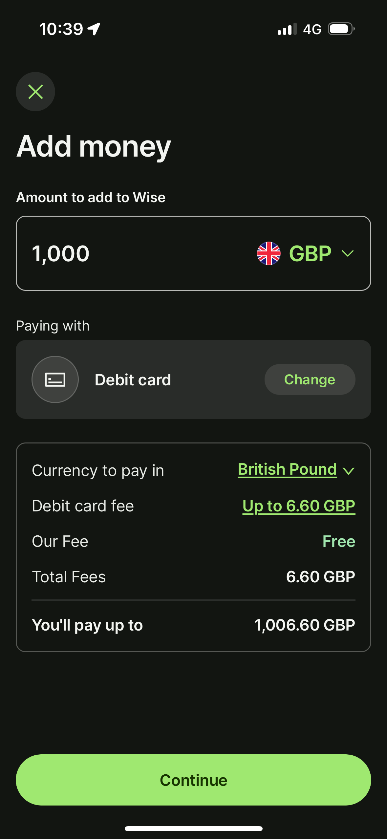Tap the 1,006.60 GBP total amount
The height and width of the screenshot is (839, 387).
(x=305, y=625)
